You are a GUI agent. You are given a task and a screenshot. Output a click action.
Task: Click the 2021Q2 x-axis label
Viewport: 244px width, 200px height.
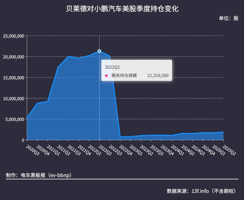(x=64, y=150)
